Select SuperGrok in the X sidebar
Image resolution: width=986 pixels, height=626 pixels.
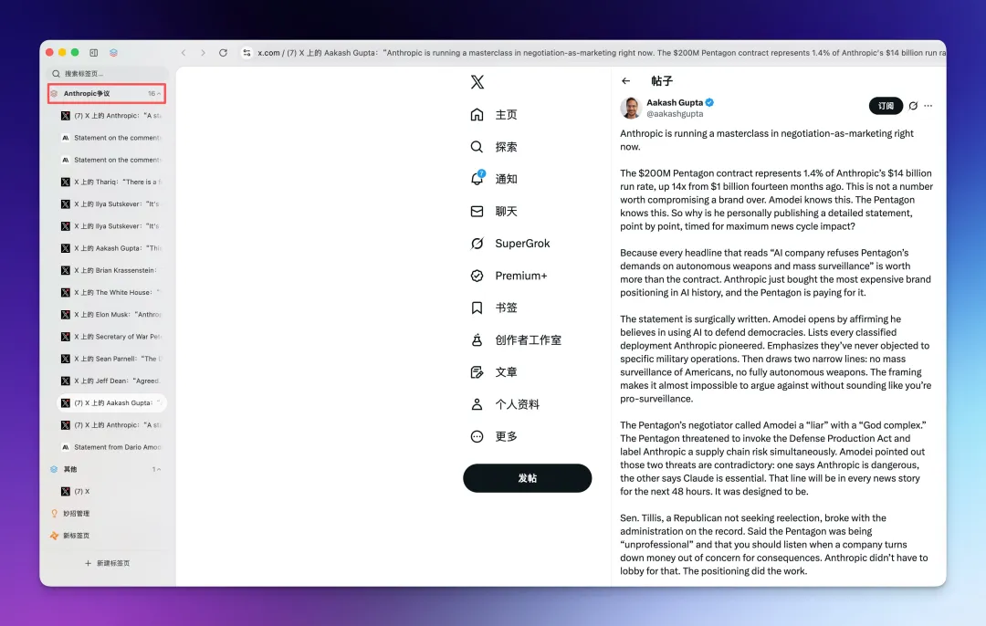[x=521, y=244]
